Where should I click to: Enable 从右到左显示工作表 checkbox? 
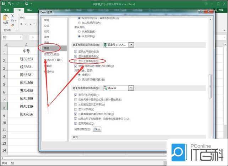click(x=76, y=105)
